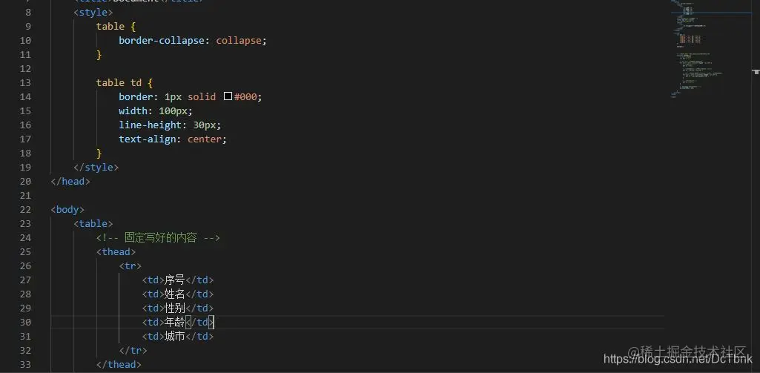Click the #000 color value text

point(245,96)
